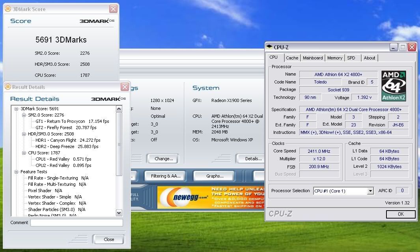Click the APIC ID value field
Screen dimensions: 420x252
point(402,191)
